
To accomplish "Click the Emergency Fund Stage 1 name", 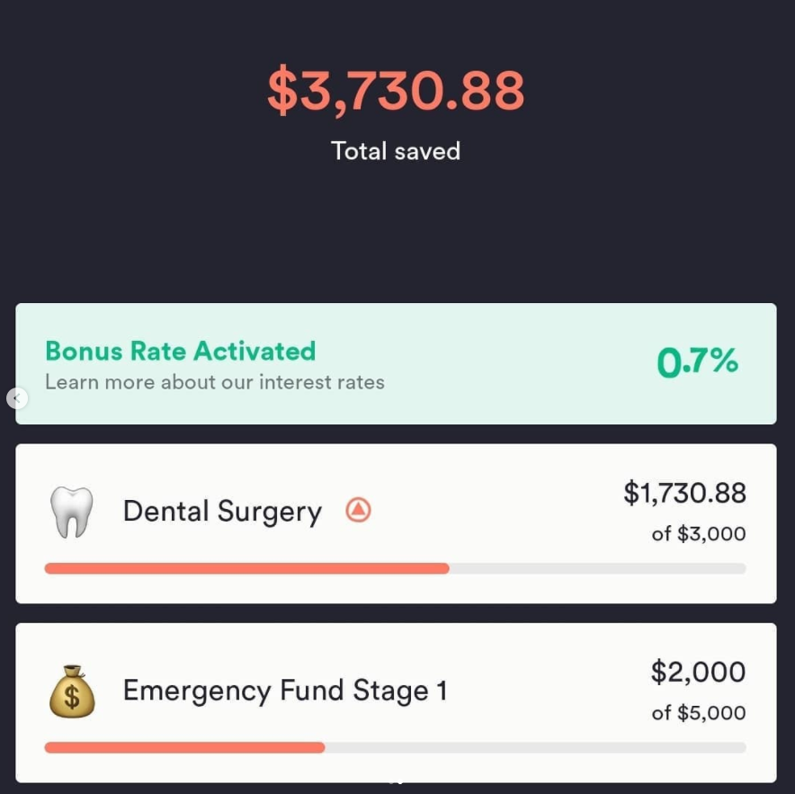I will pos(285,691).
